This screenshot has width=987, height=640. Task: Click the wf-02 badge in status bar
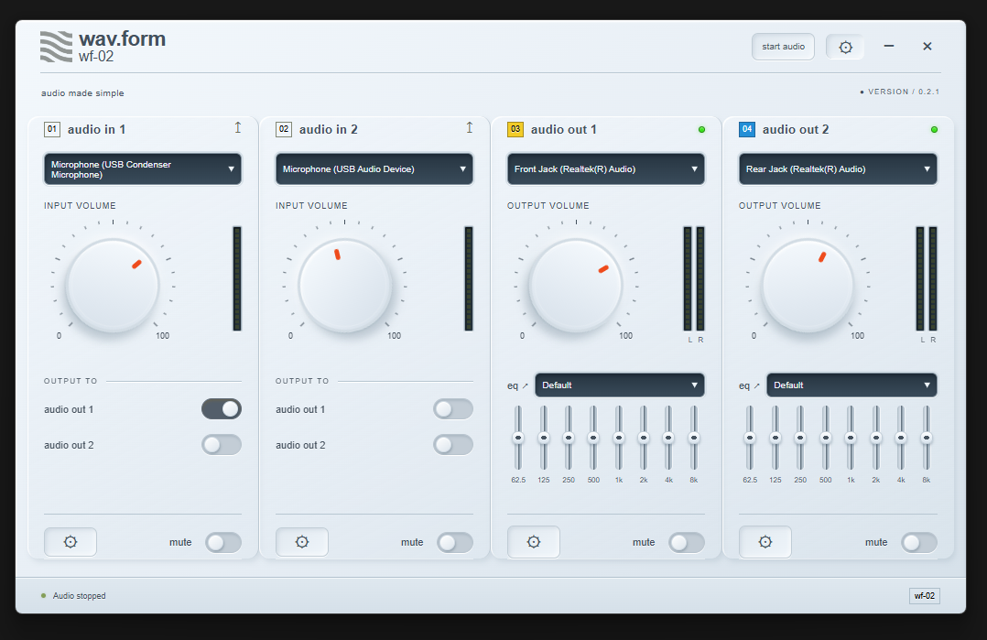coord(925,596)
